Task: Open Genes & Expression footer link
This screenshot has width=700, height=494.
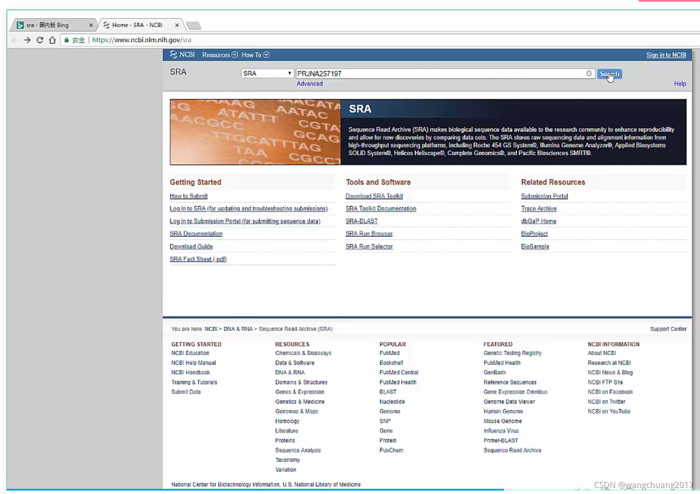Action: point(300,392)
